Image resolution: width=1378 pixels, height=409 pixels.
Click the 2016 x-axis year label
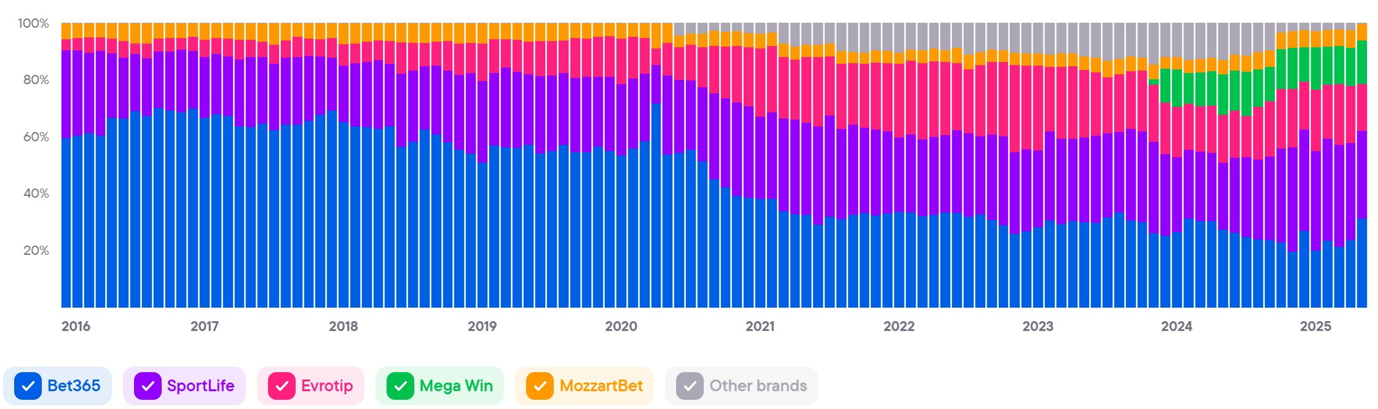coord(76,326)
